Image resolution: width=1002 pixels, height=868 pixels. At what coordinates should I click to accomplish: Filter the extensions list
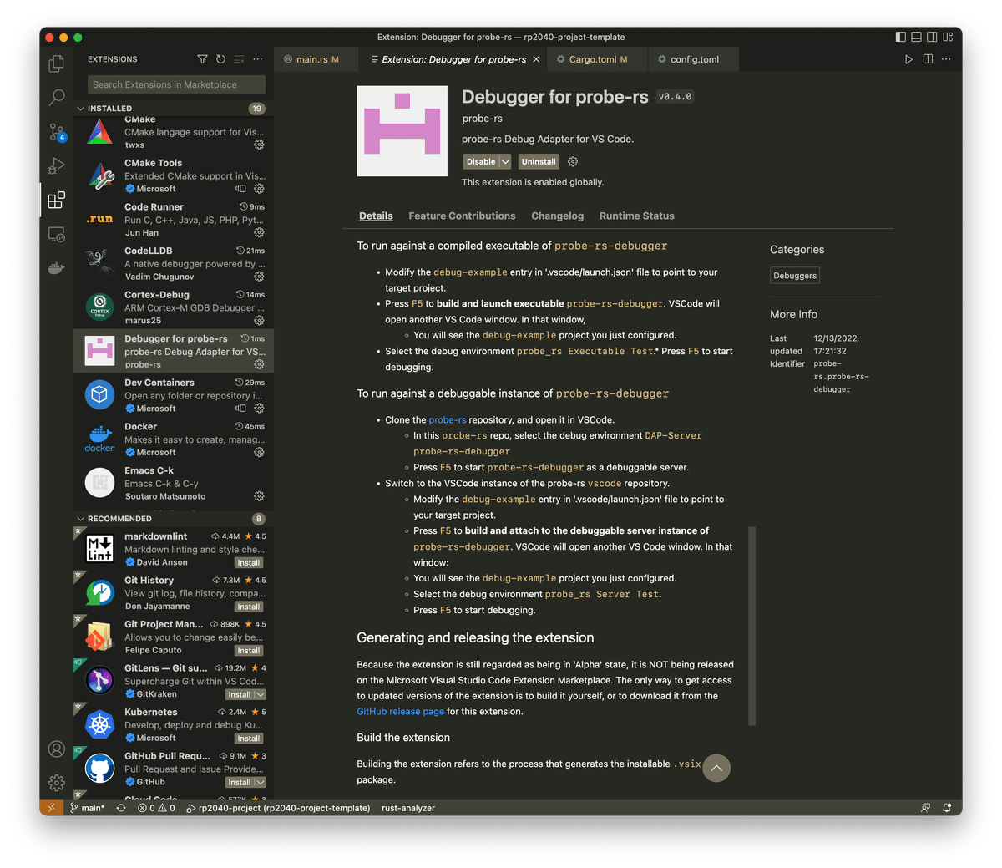202,59
